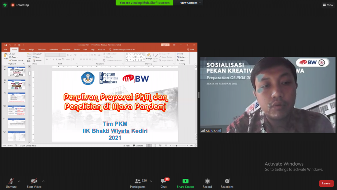Switch layout with the View button

[x=328, y=5]
